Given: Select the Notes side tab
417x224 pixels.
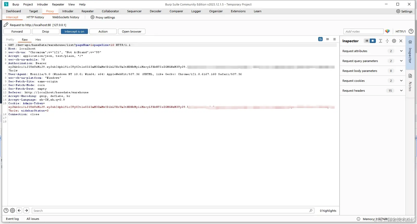Looking at the screenshot, I should [x=410, y=84].
